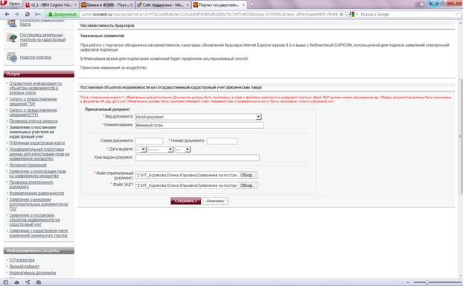
Task: Open the Постановка земельных участков на кадастровый учет link
Action: pos(42,39)
